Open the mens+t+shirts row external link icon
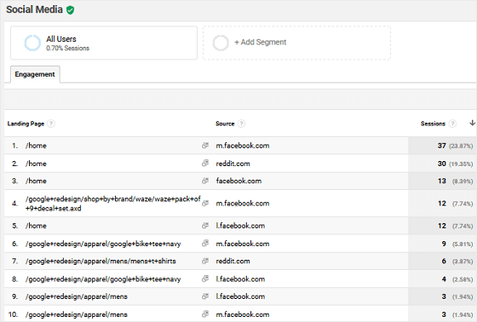 click(x=205, y=261)
